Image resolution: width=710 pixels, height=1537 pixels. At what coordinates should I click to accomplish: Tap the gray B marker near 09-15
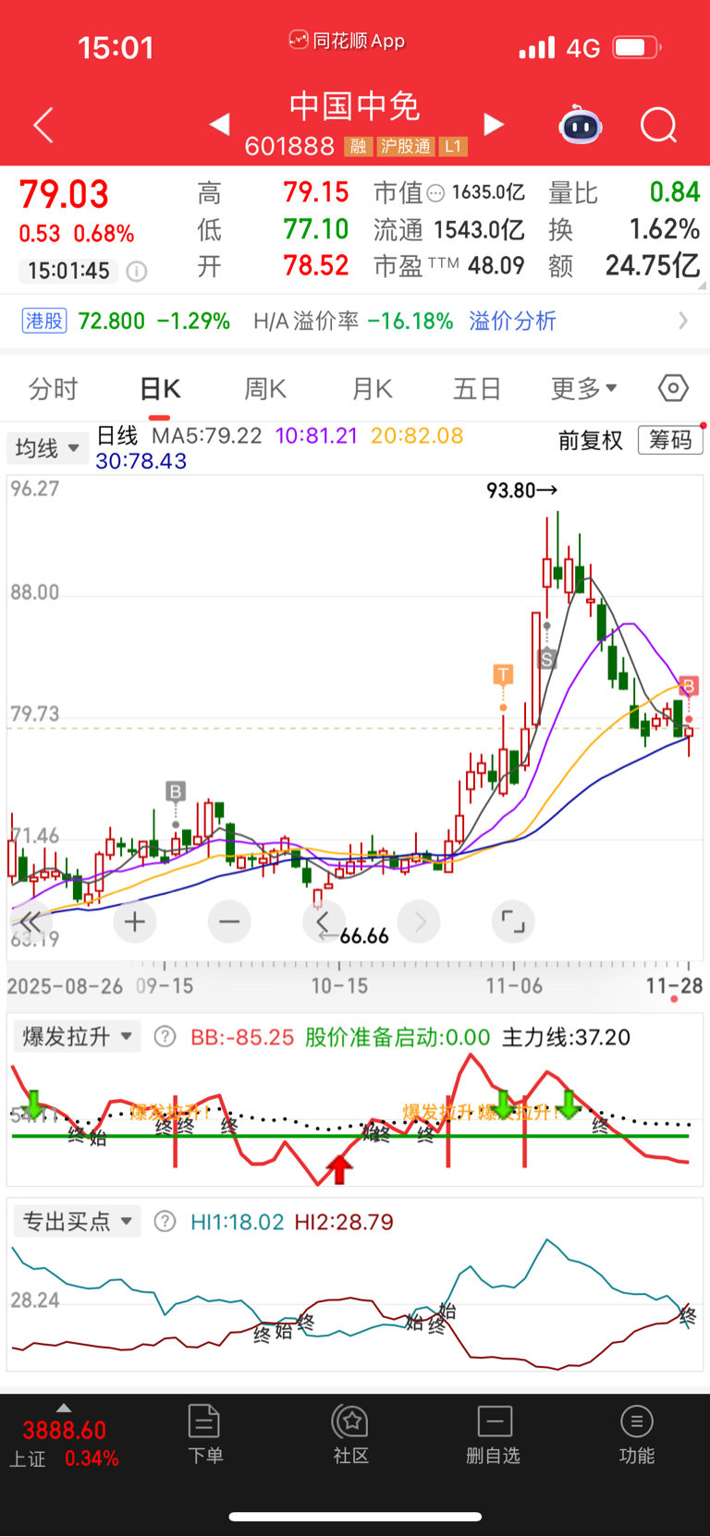pyautogui.click(x=176, y=791)
